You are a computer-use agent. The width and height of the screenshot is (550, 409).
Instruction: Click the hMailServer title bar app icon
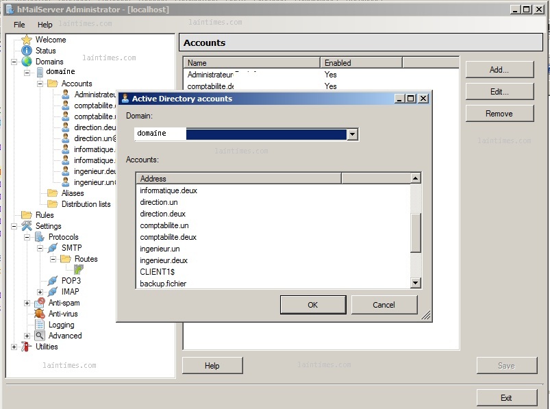(x=10, y=10)
